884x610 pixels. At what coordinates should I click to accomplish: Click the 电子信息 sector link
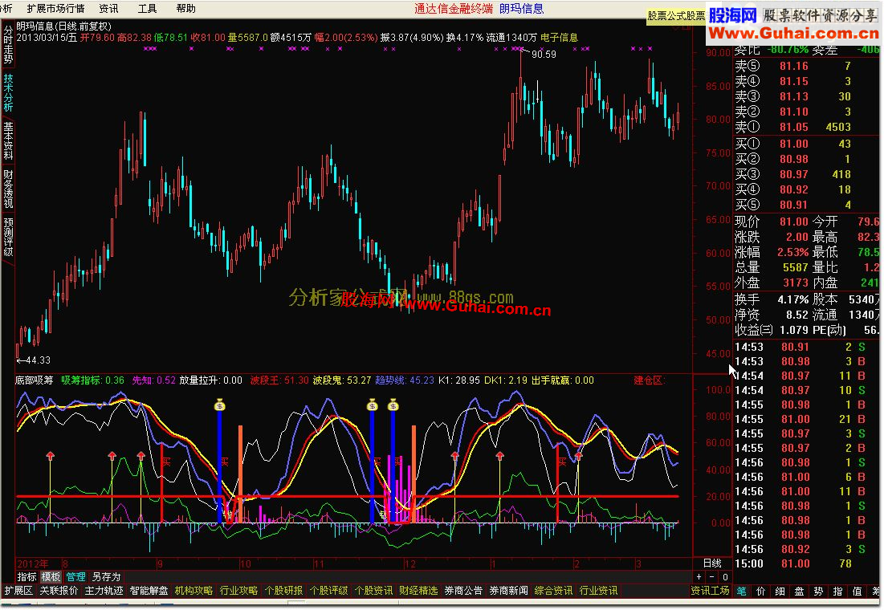560,37
